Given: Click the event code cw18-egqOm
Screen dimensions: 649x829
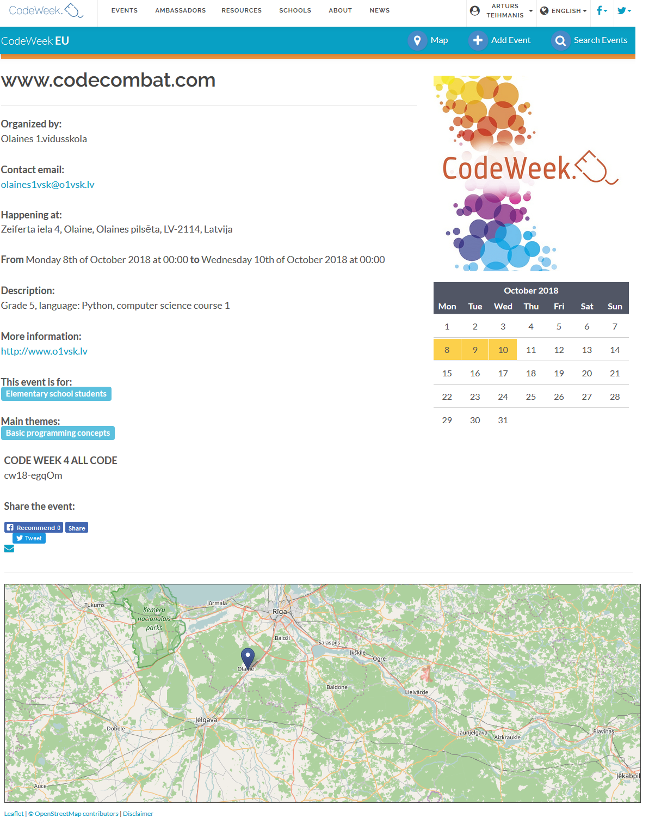Looking at the screenshot, I should [x=33, y=476].
